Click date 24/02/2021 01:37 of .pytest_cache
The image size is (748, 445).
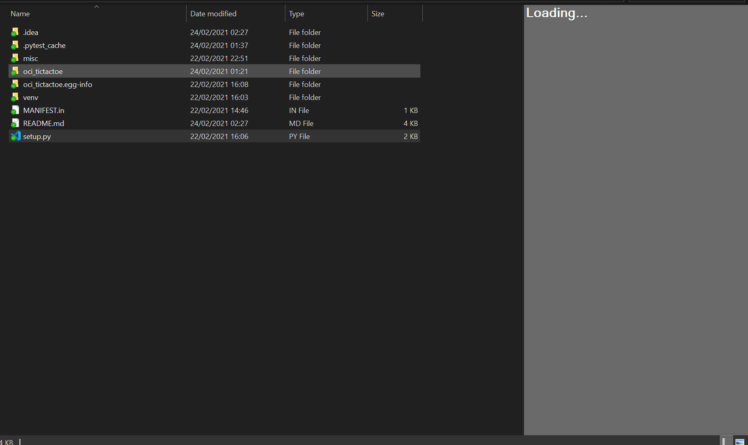(219, 45)
